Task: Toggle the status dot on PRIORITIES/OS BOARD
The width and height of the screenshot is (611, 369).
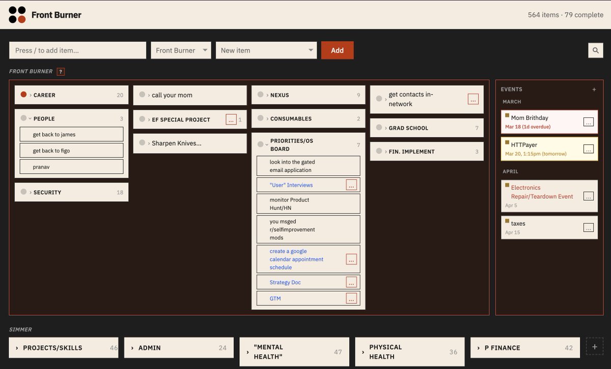Action: coord(261,144)
